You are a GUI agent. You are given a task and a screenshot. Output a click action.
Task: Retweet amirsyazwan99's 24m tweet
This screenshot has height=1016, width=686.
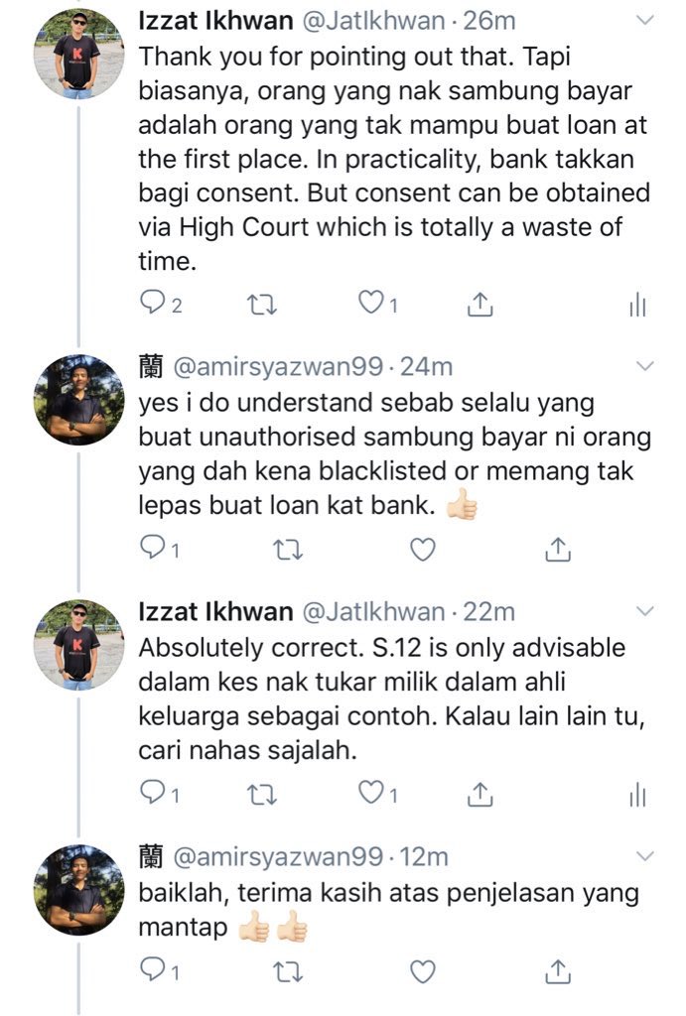coord(288,550)
